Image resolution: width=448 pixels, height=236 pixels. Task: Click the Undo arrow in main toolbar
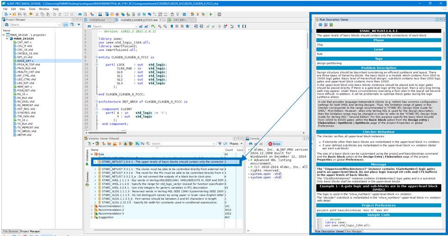pyautogui.click(x=54, y=14)
